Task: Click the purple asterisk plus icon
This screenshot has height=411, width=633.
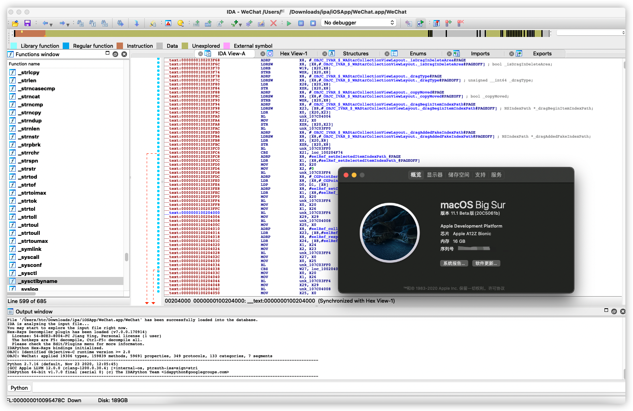Action: point(249,23)
